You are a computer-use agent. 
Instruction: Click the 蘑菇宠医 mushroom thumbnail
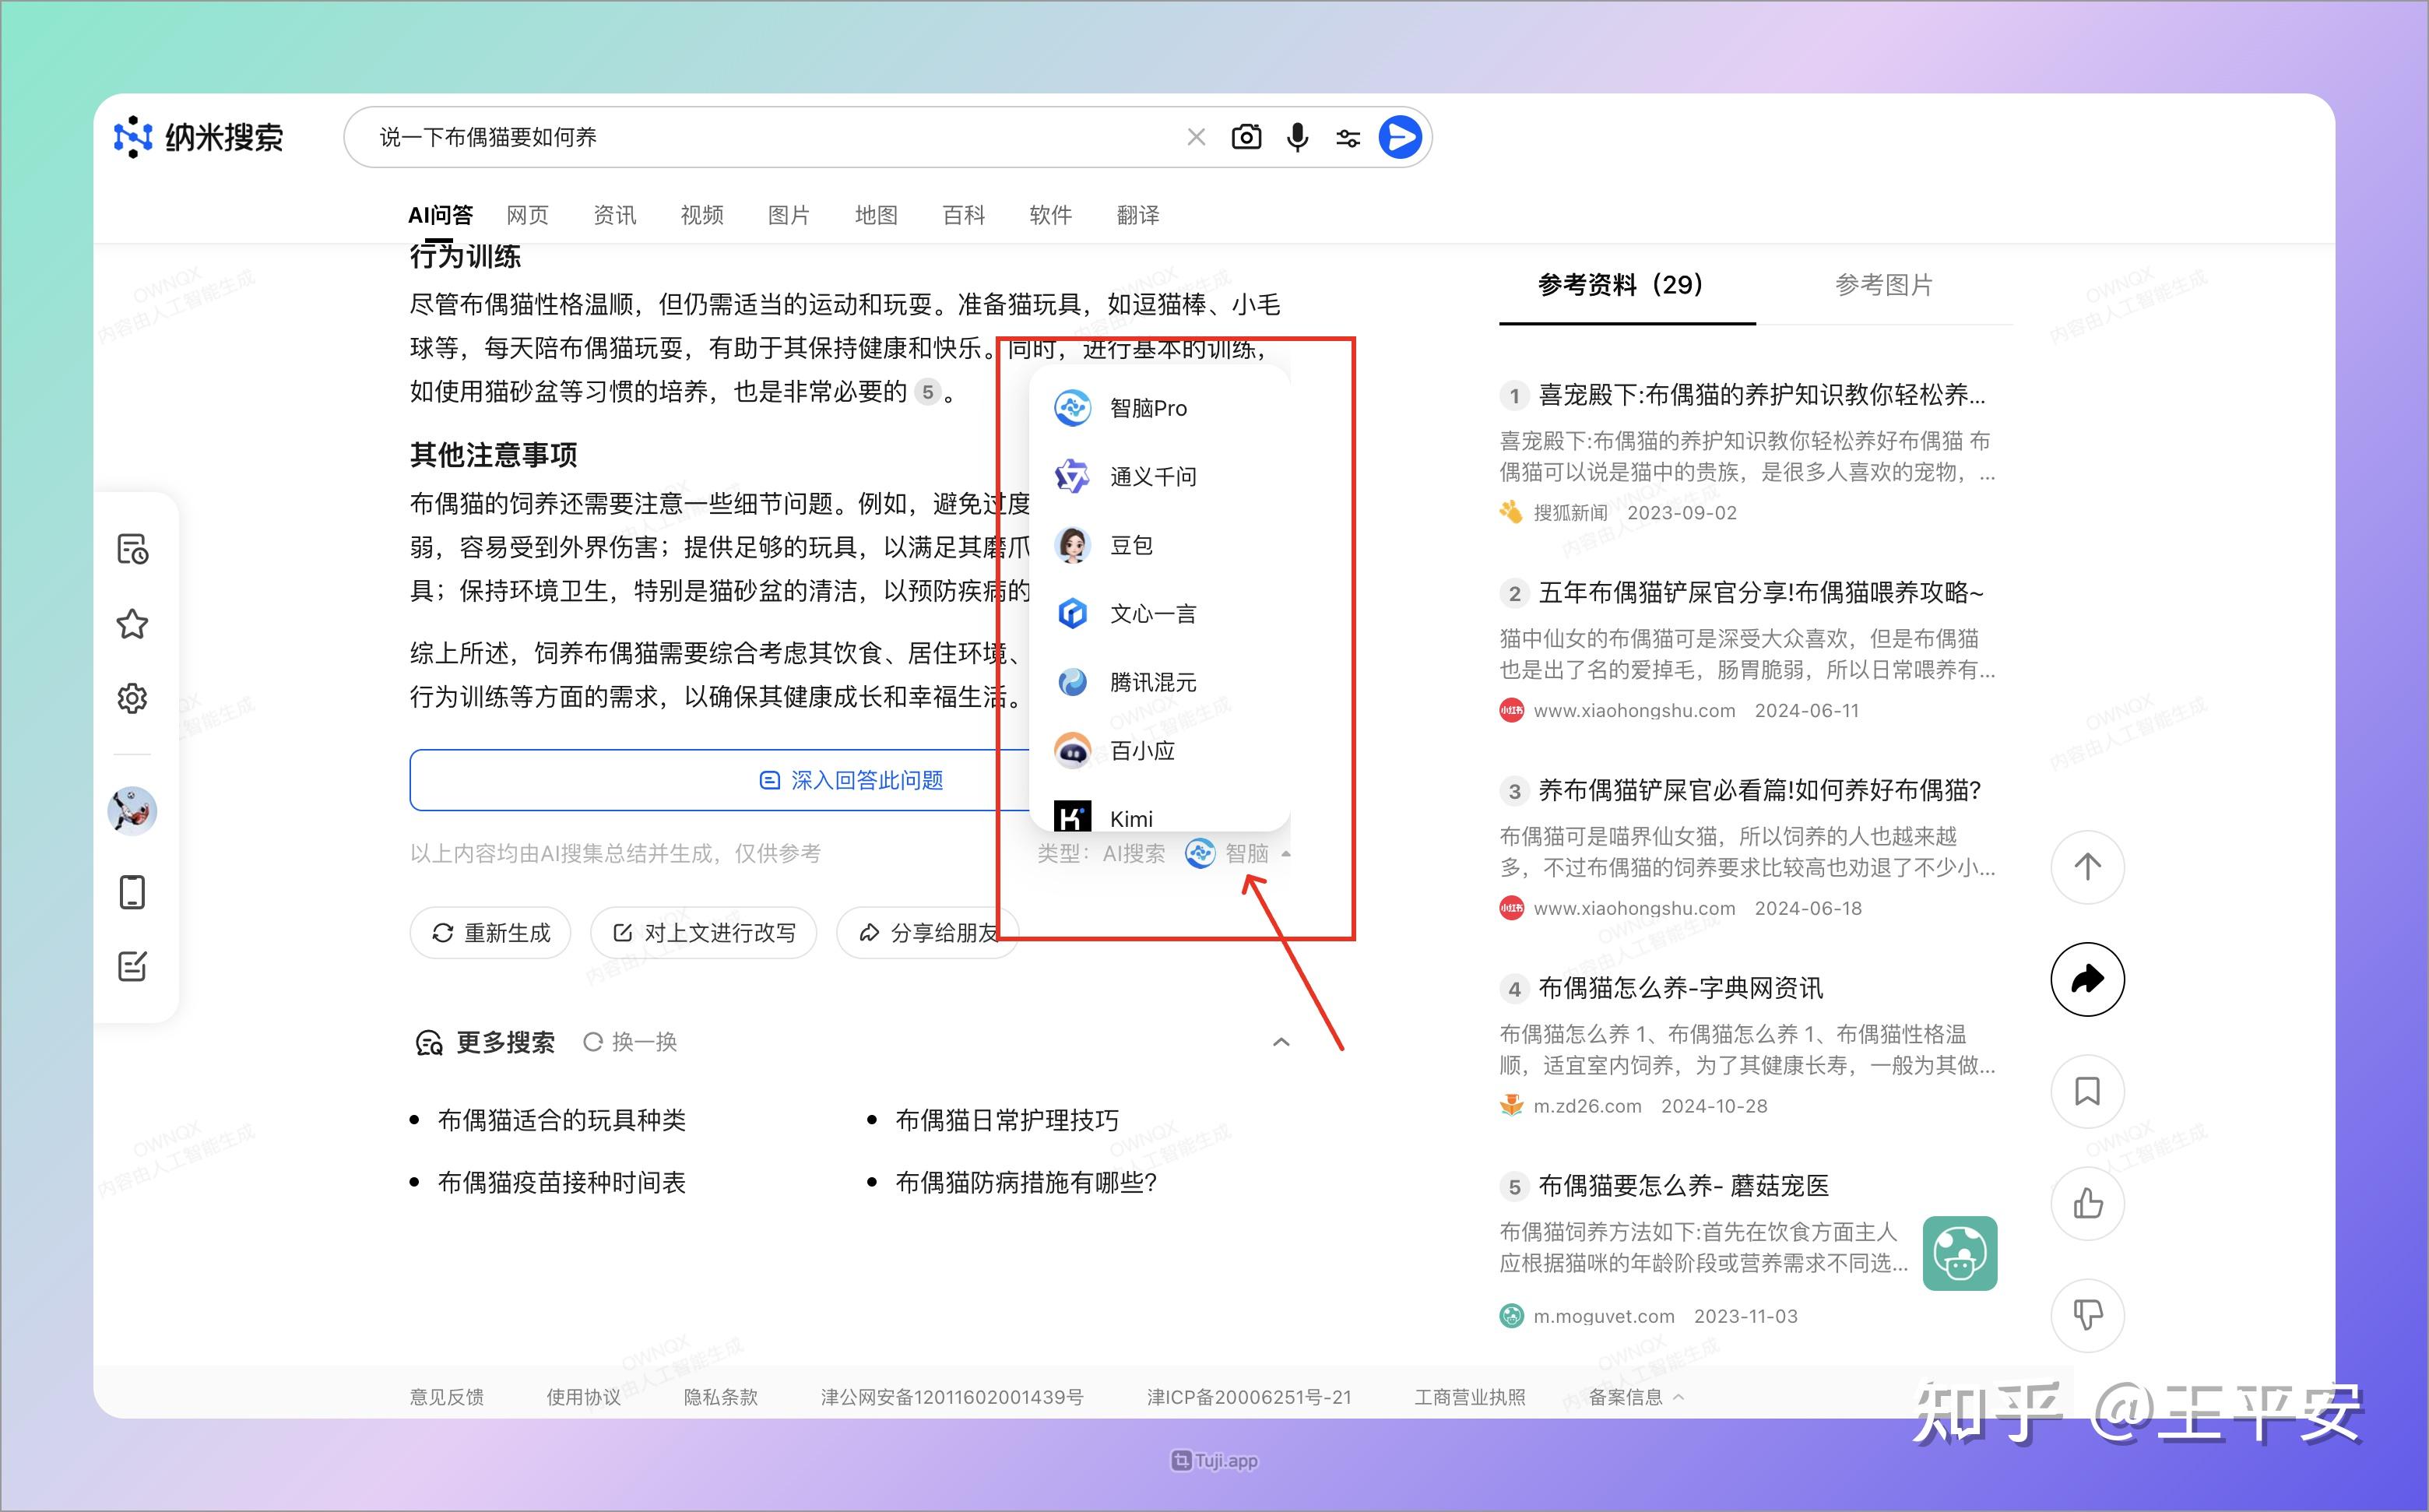[1960, 1253]
